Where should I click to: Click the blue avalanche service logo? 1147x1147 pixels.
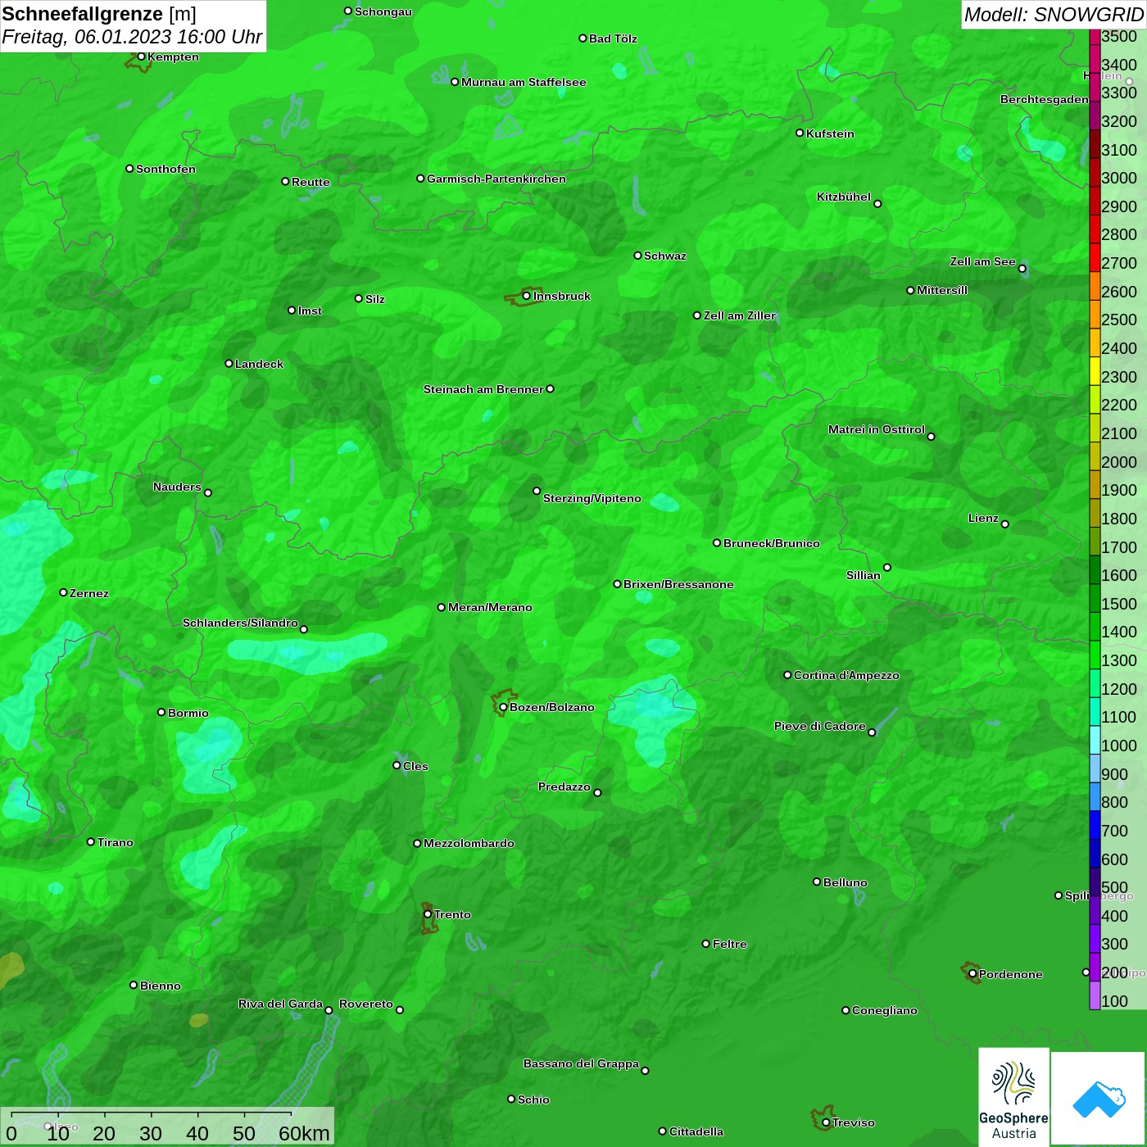tap(1099, 1099)
